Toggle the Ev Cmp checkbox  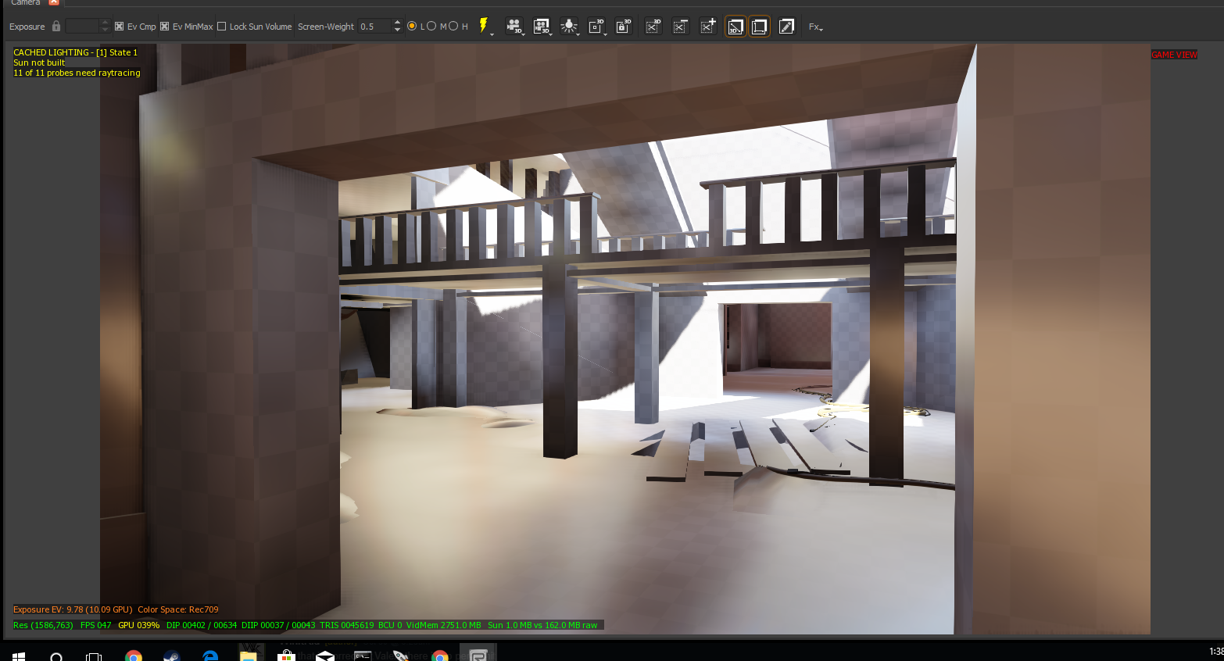click(x=120, y=27)
